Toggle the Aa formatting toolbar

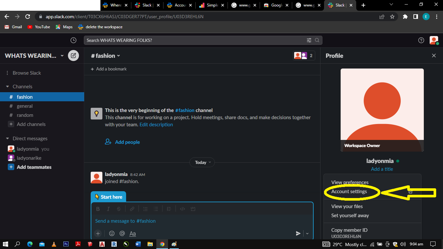pyautogui.click(x=133, y=233)
